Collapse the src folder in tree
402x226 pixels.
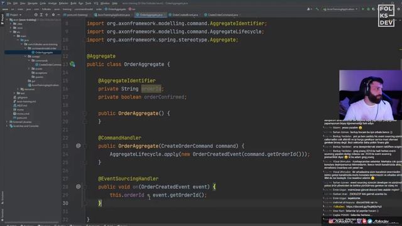[x=11, y=32]
